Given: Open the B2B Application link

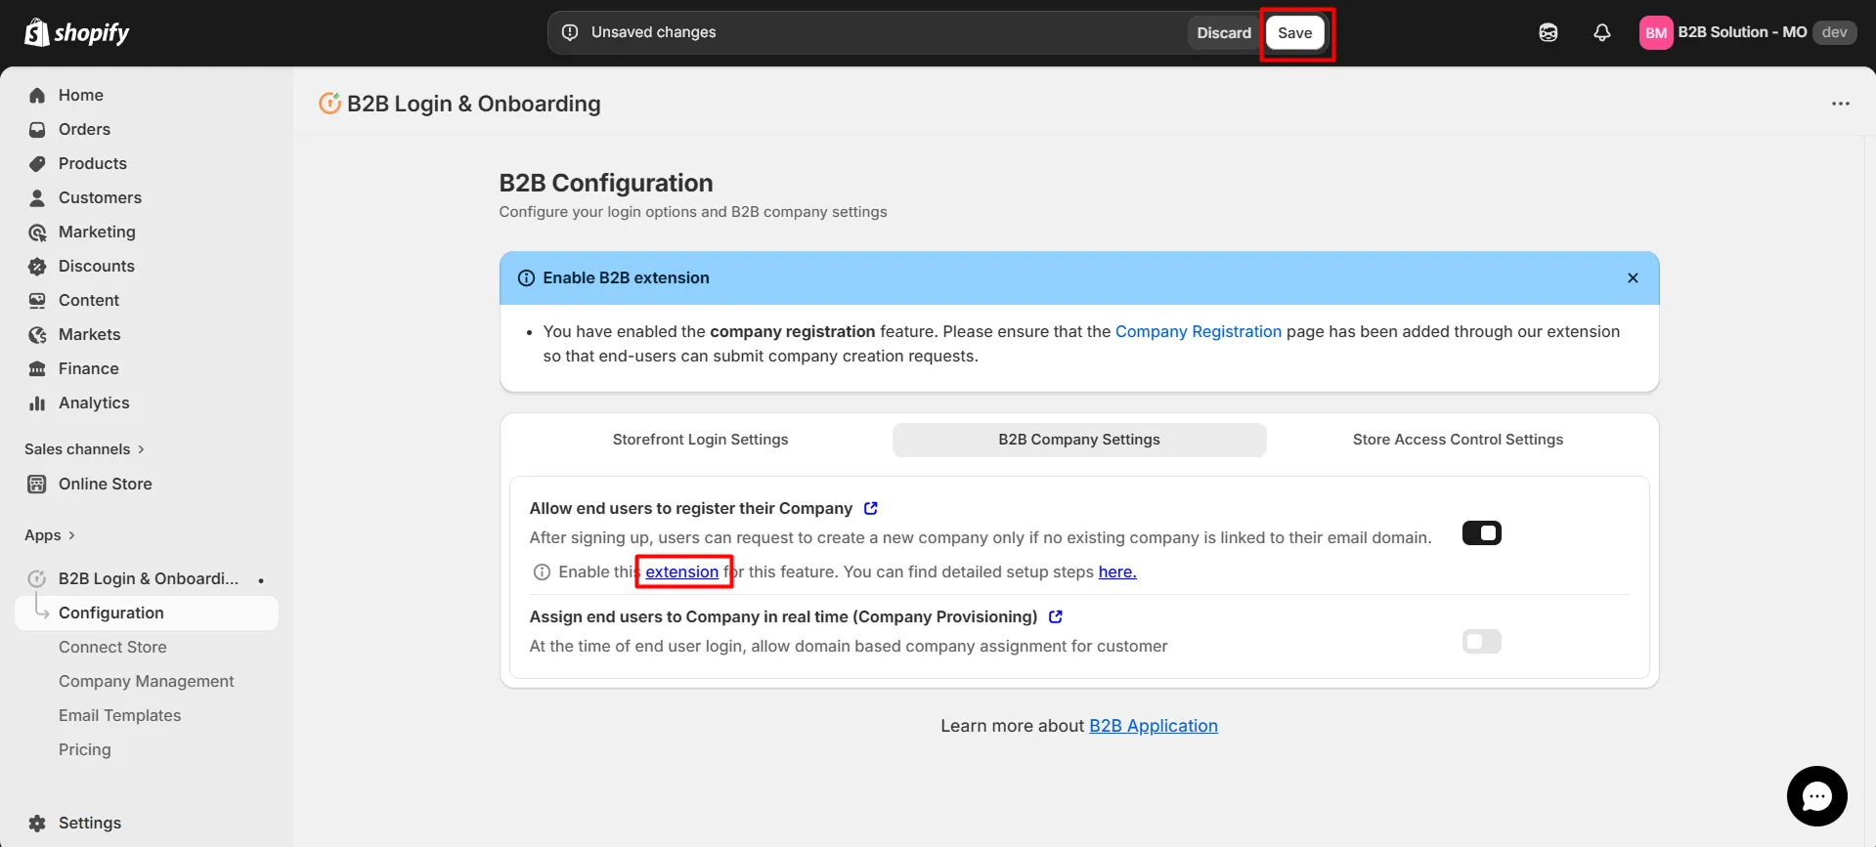Looking at the screenshot, I should pos(1154,725).
